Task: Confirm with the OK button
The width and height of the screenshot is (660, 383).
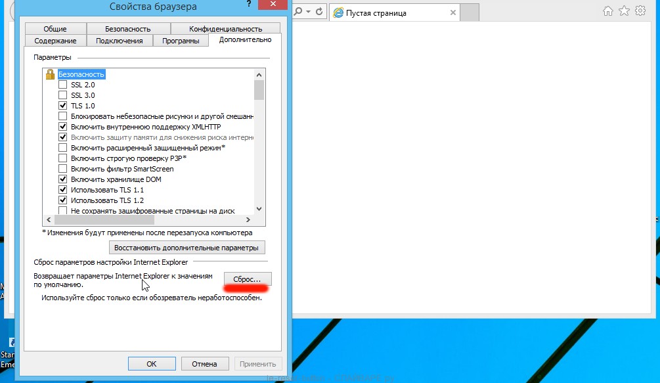Action: 152,364
